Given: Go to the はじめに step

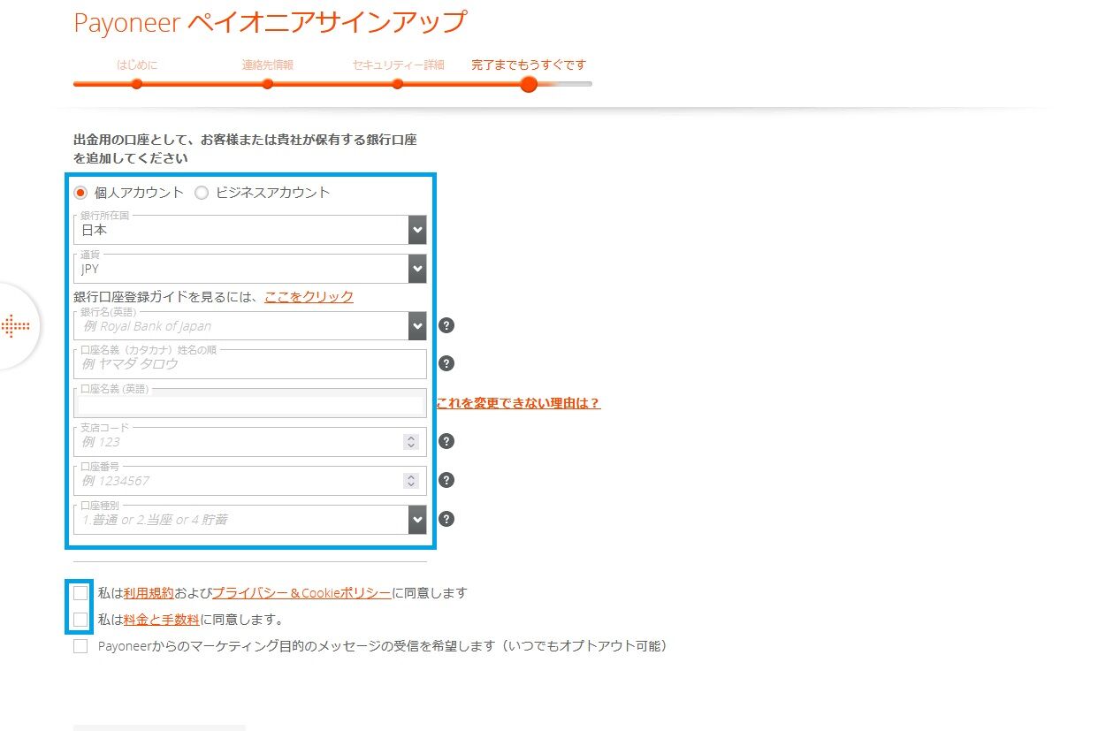Looking at the screenshot, I should (x=137, y=65).
